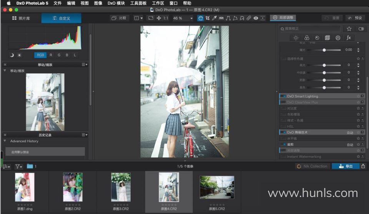Open the Detail palette icon
369x214 pixels.
click(317, 38)
